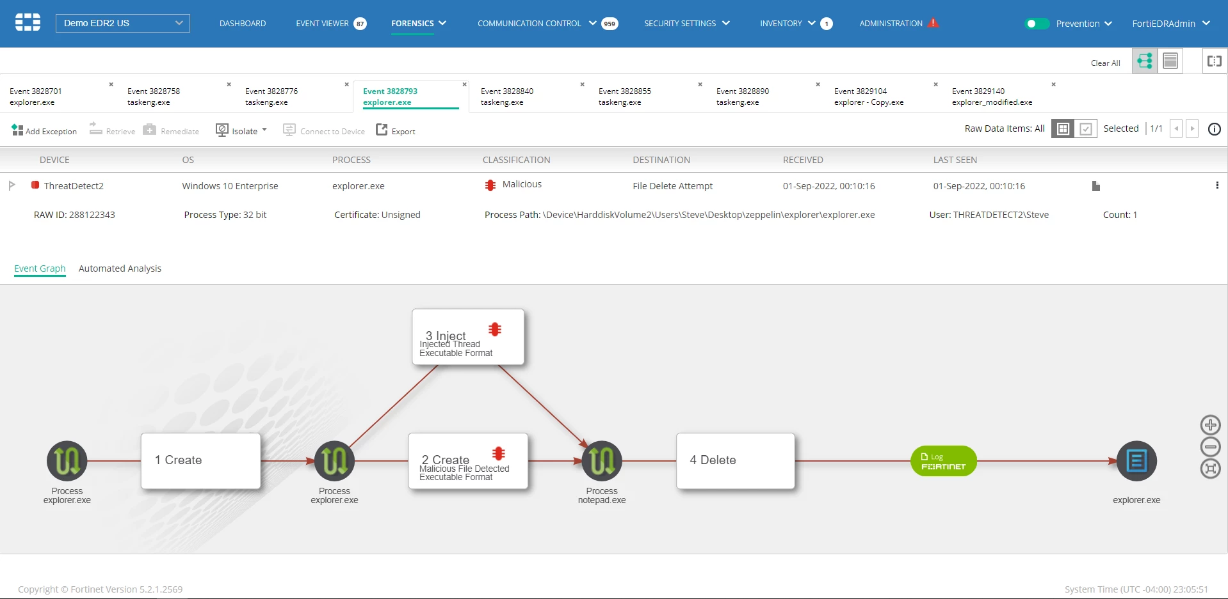The image size is (1228, 599).
Task: Select Event 3828855 taskeng.exe tab
Action: pos(625,97)
